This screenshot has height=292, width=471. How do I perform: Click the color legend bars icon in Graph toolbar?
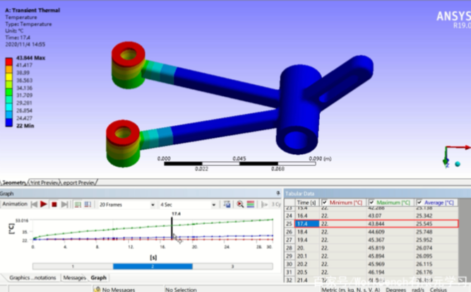pos(251,204)
